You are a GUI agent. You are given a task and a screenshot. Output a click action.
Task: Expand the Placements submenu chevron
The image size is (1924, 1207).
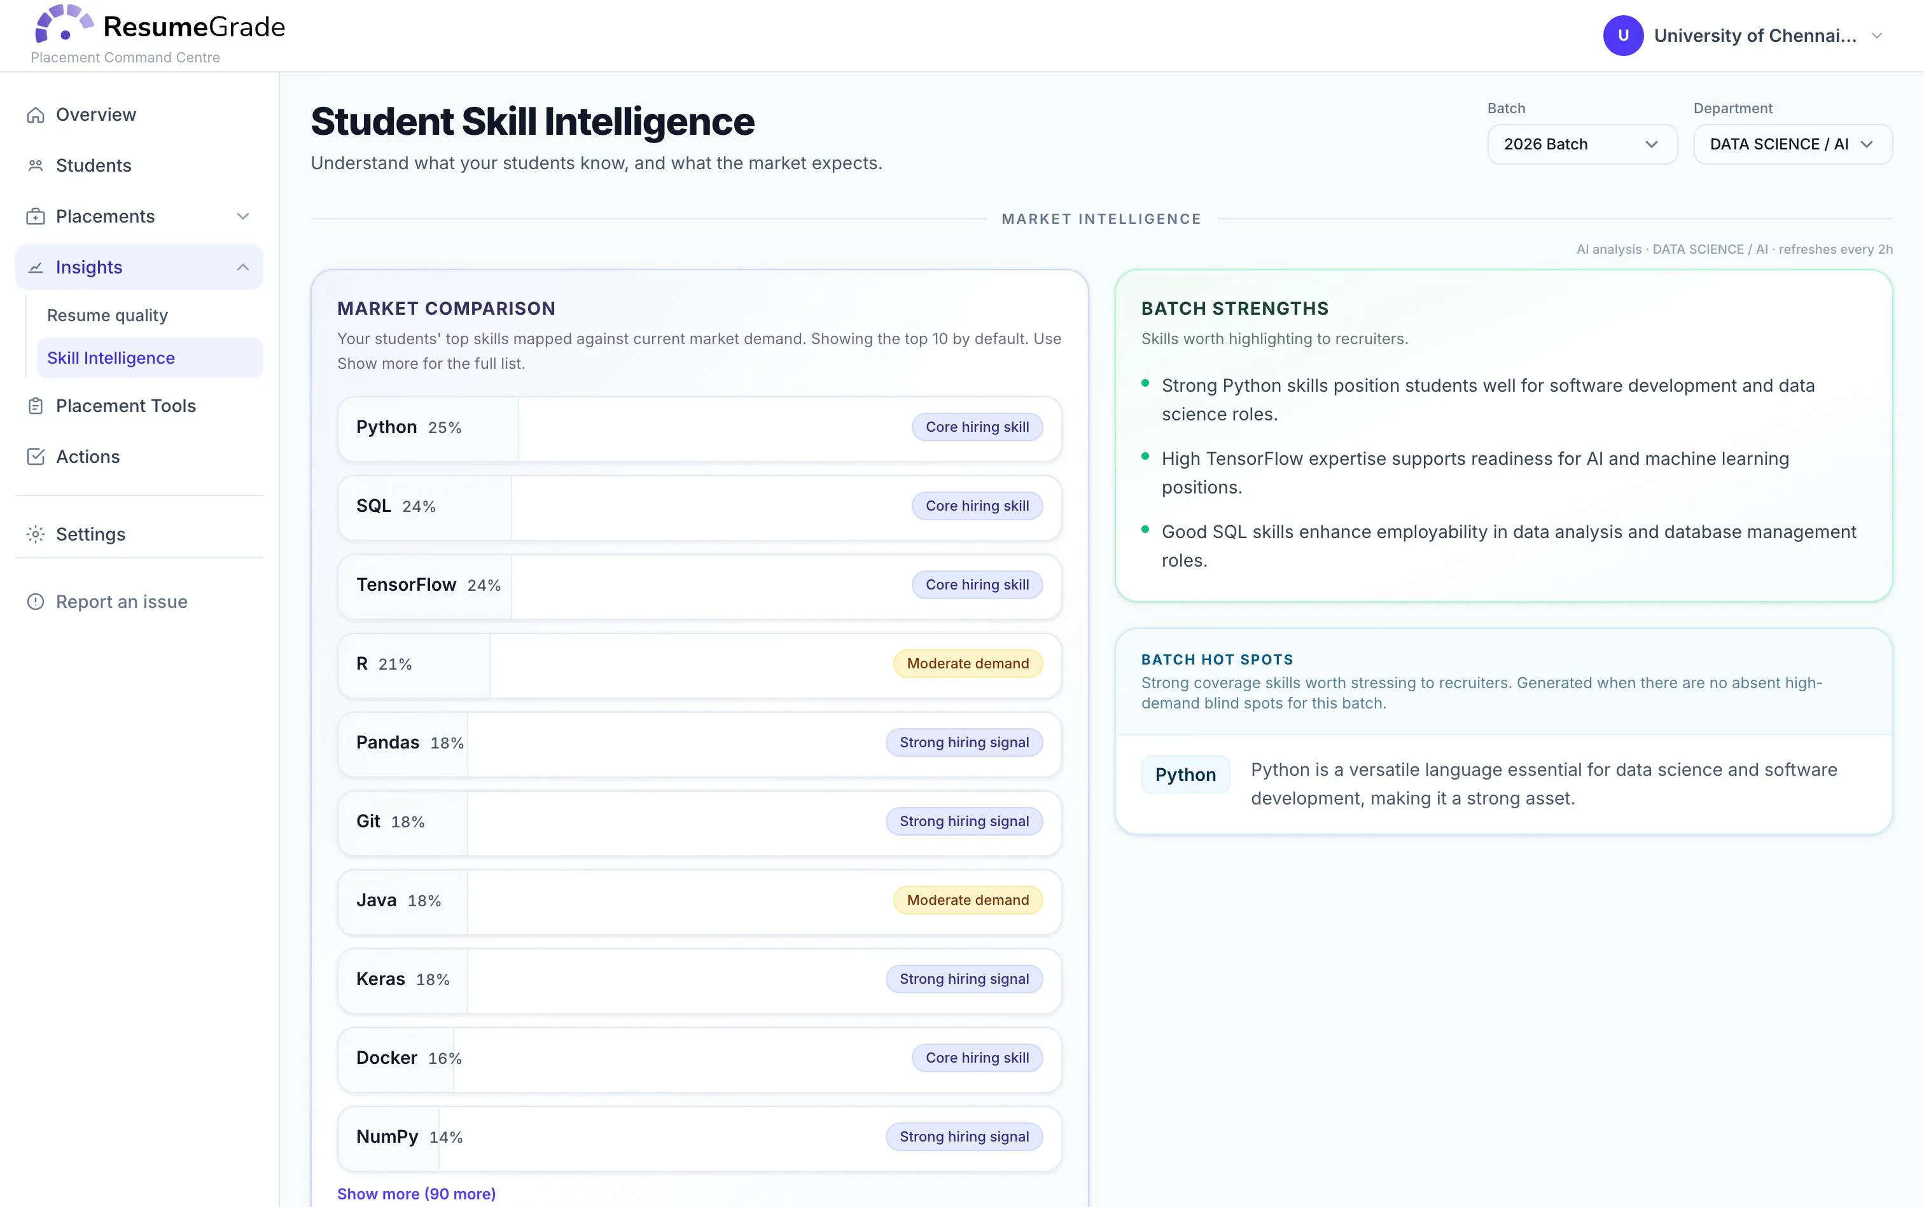[x=243, y=216]
